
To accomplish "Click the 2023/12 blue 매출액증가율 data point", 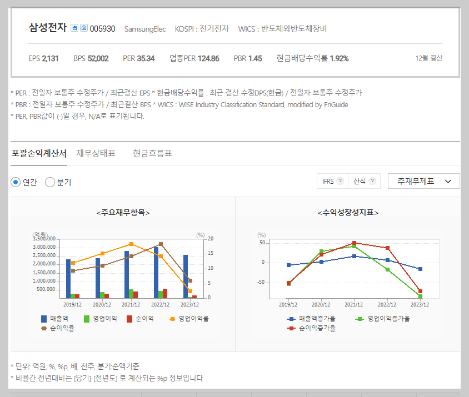I will (x=420, y=269).
